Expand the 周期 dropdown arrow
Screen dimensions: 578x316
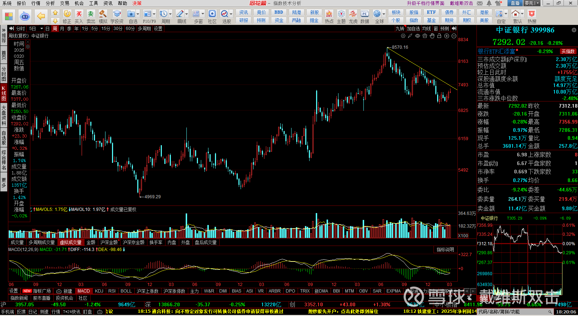click(x=170, y=14)
